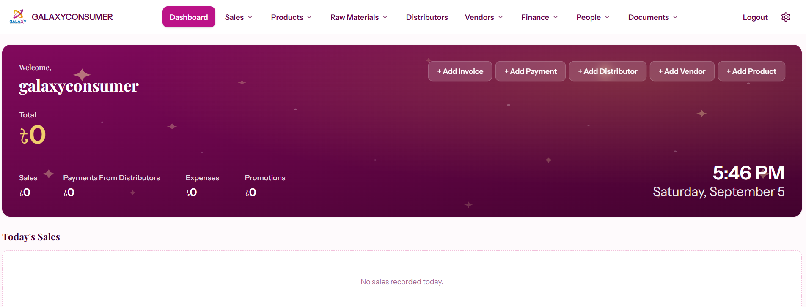Expand the Vendors dropdown menu

484,17
